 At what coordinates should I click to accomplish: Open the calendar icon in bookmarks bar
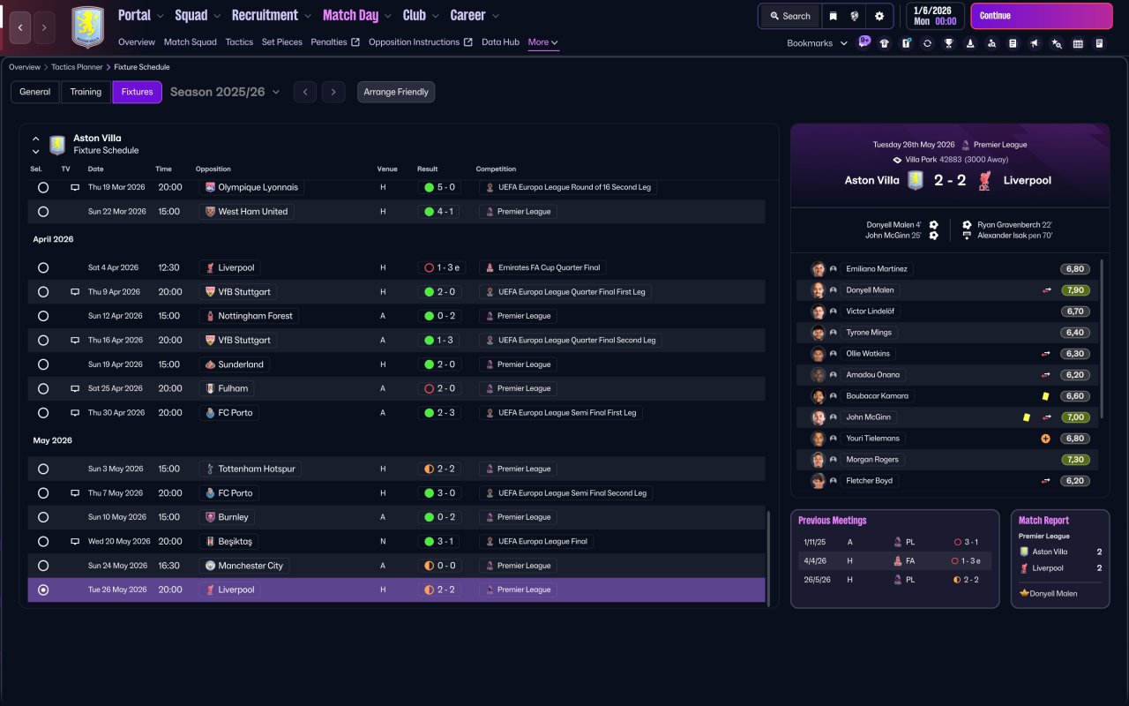1078,43
